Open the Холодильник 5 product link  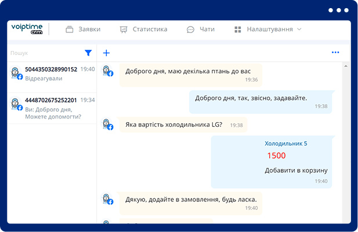(286, 143)
